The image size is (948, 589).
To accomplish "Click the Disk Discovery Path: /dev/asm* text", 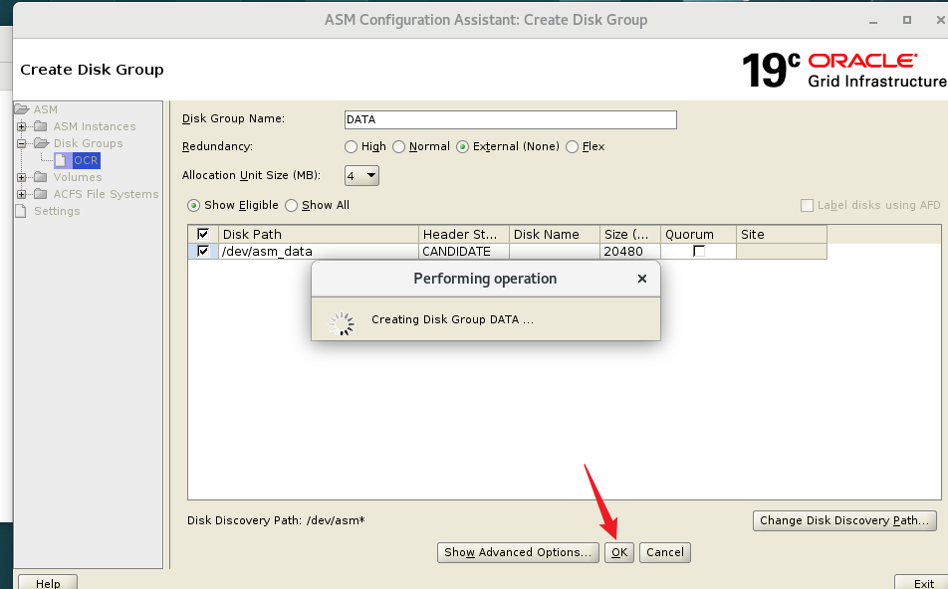I will [x=276, y=520].
